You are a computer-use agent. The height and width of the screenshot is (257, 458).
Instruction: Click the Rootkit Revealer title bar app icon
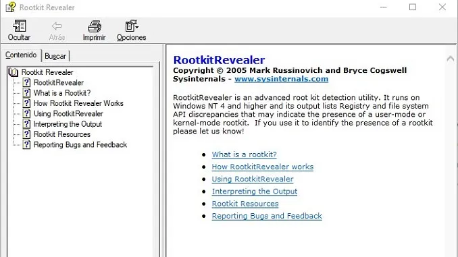point(11,7)
